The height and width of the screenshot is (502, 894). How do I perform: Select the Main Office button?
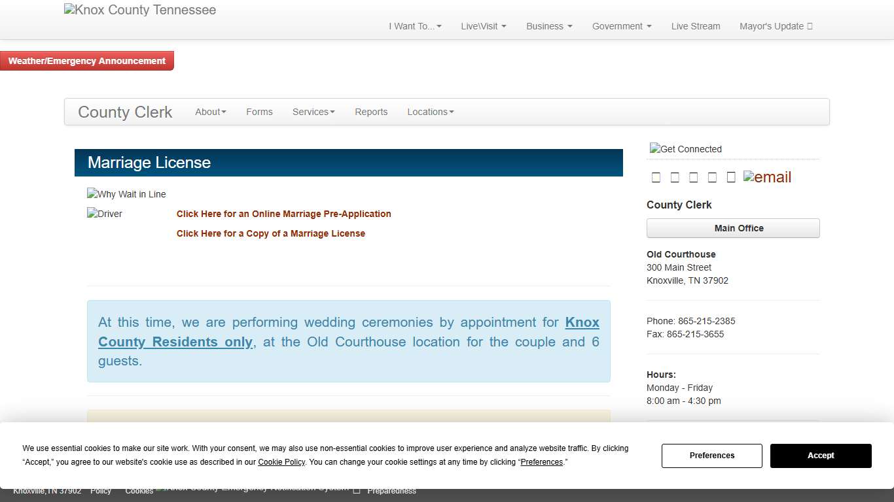click(x=732, y=228)
